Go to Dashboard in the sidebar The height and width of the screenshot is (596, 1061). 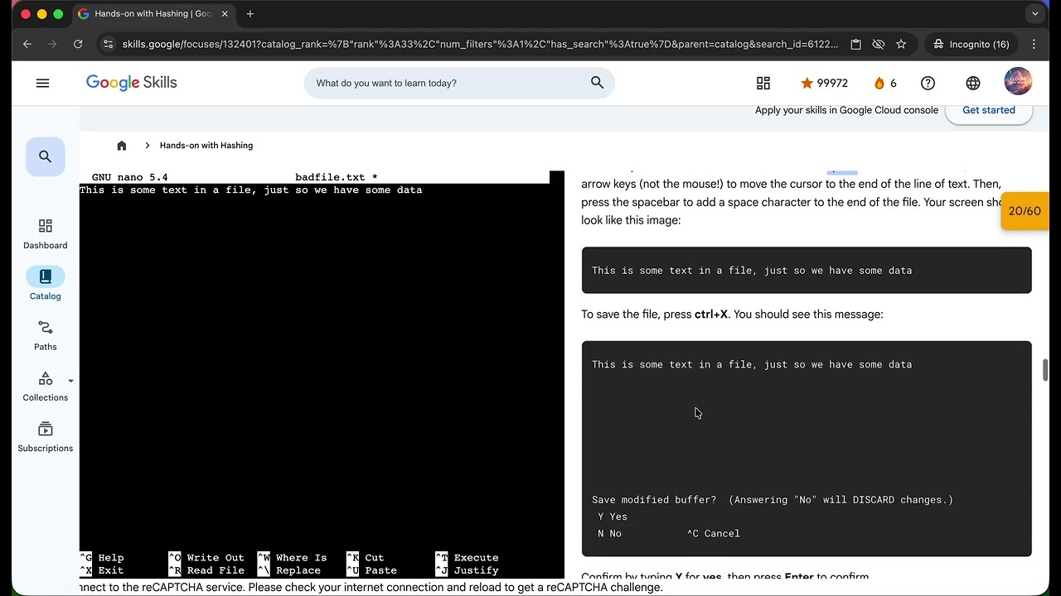tap(46, 234)
